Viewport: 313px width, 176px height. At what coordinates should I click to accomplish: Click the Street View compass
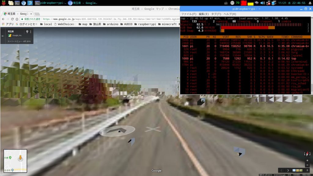(x=307, y=153)
